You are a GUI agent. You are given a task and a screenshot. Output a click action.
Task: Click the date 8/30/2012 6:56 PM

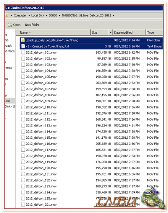(x=127, y=174)
